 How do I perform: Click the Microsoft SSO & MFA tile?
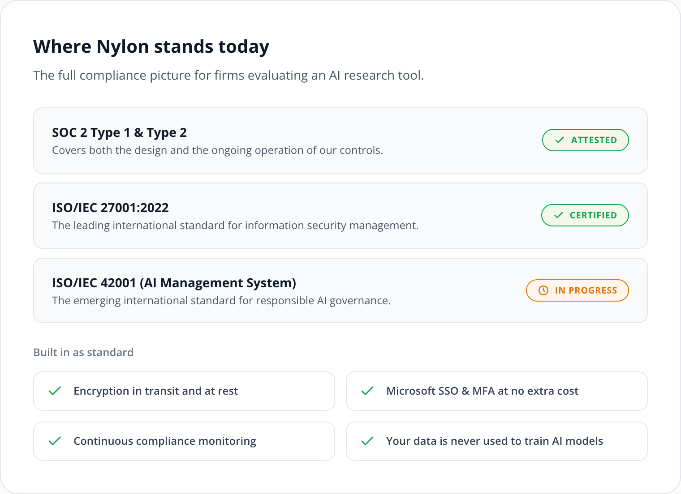click(x=497, y=391)
